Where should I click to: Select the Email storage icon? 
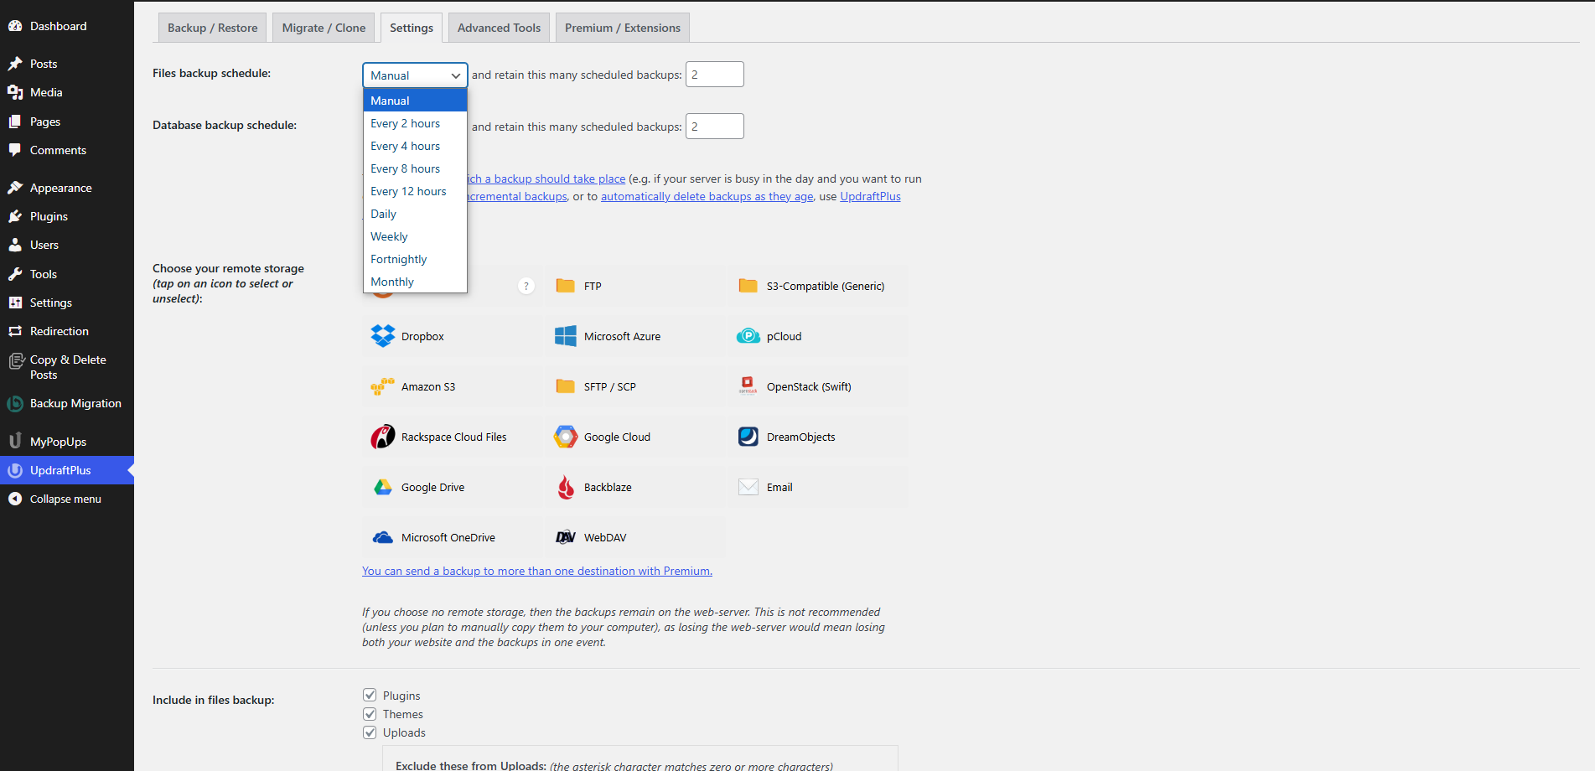748,487
